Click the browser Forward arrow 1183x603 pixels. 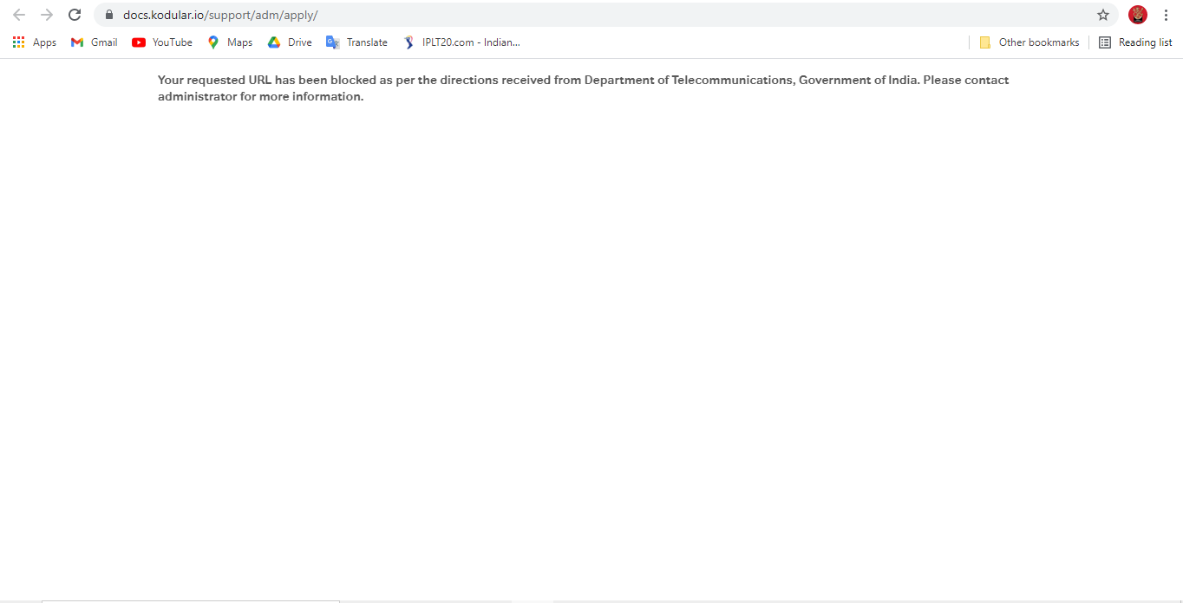click(47, 15)
